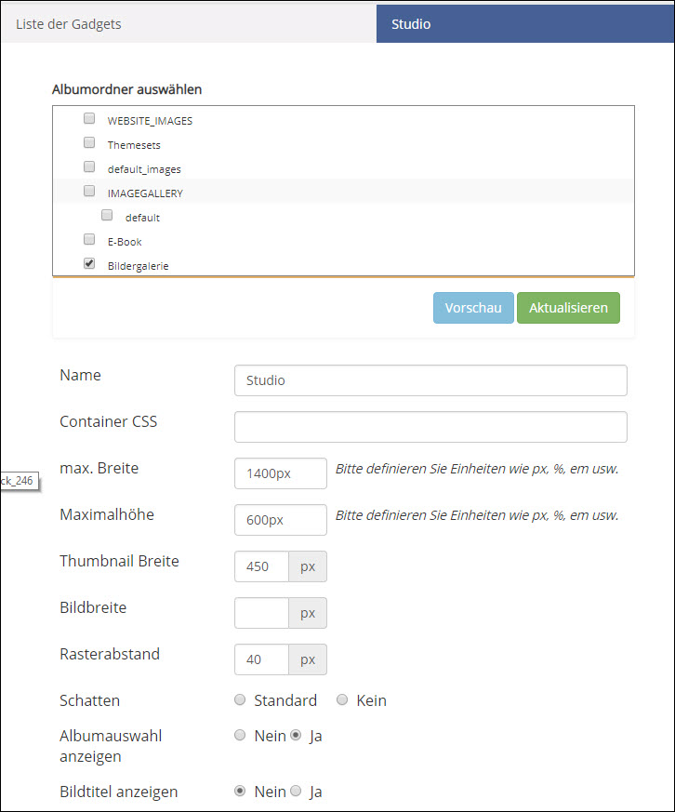This screenshot has width=675, height=812.
Task: Select the E-Book album checkbox
Action: [x=89, y=239]
